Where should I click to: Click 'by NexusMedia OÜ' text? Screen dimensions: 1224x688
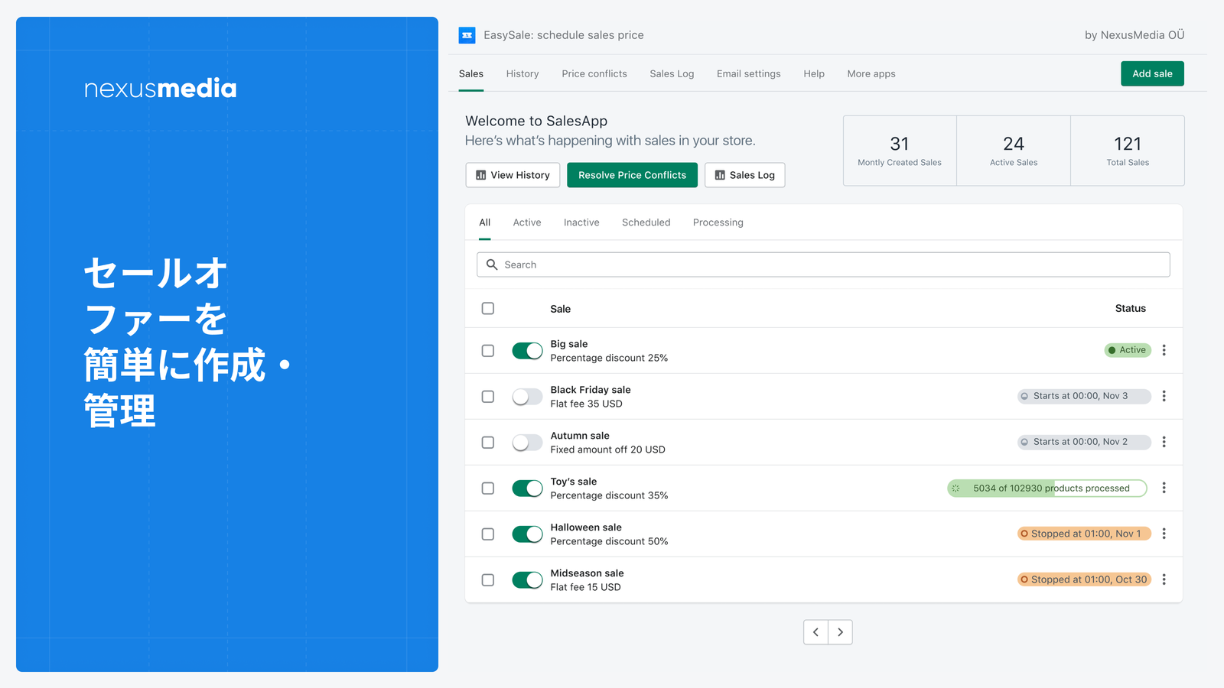point(1134,35)
